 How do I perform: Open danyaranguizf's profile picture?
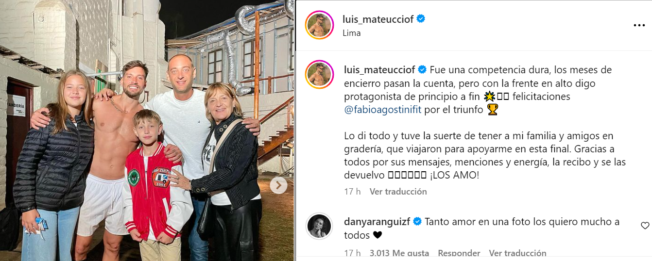319,227
